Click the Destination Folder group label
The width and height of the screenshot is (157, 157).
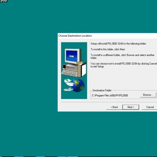tap(102, 90)
